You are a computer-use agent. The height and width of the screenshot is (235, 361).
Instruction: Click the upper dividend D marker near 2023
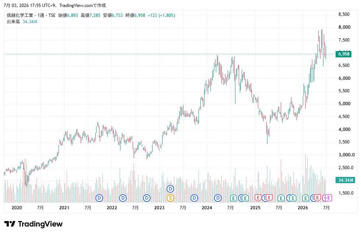tap(170, 189)
